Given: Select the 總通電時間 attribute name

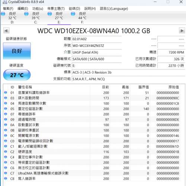Looking at the screenshot, I should (27, 119).
